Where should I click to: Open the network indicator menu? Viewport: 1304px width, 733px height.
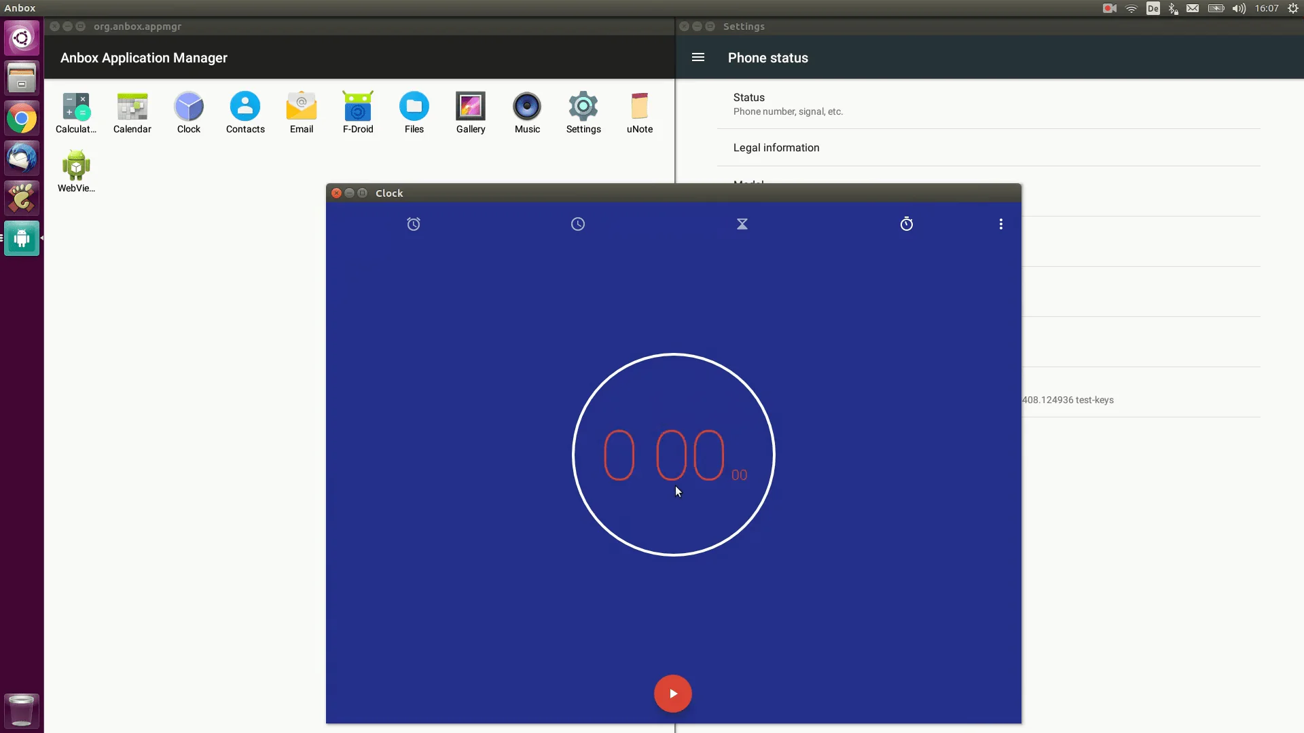[x=1131, y=8]
